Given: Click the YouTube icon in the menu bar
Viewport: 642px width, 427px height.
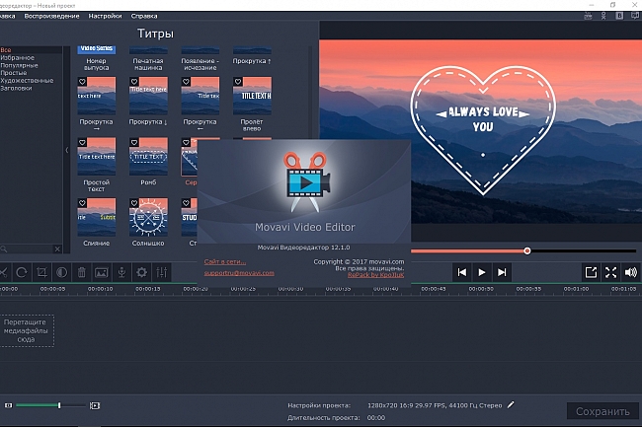Looking at the screenshot, I should pos(589,16).
